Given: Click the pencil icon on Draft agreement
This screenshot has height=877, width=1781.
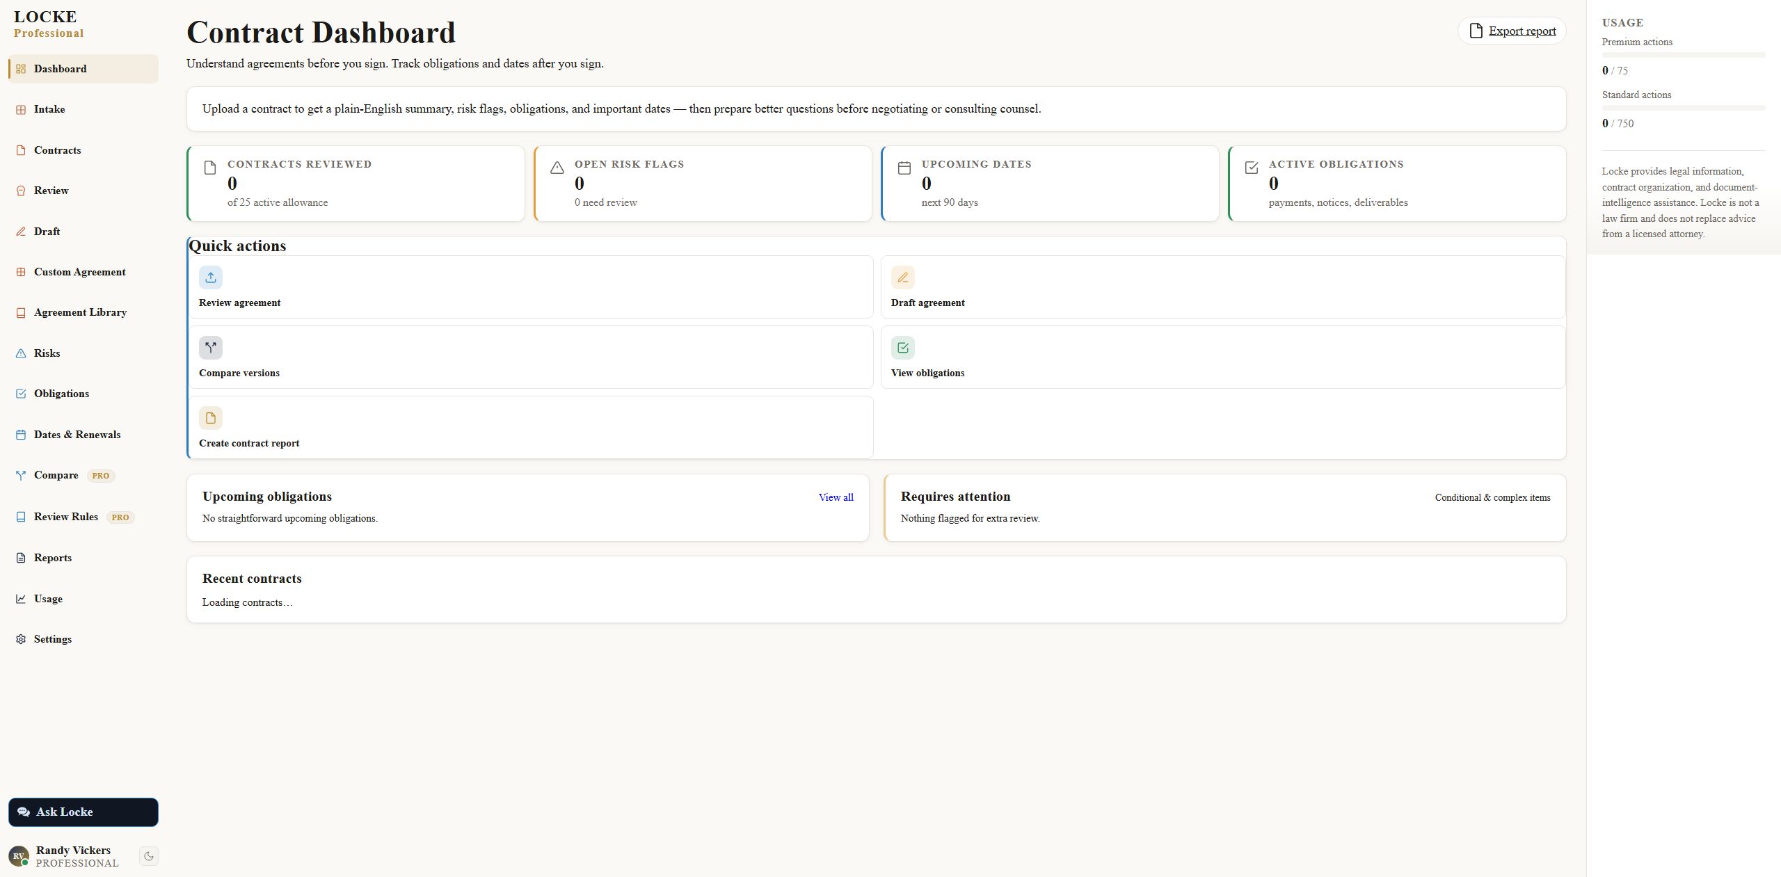Looking at the screenshot, I should coord(903,277).
